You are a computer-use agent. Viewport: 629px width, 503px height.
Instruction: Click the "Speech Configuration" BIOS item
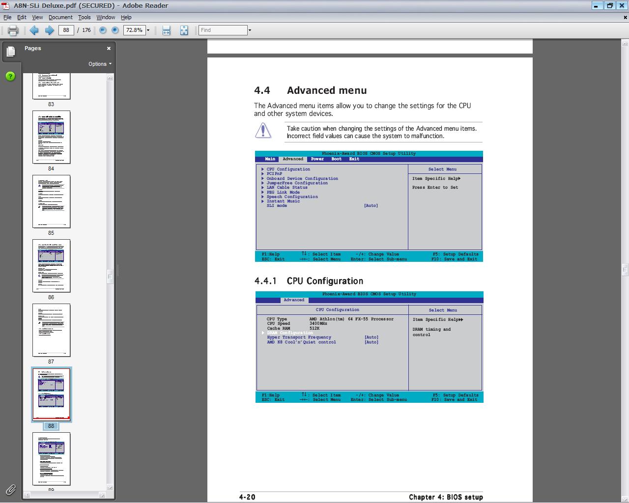[x=292, y=196]
